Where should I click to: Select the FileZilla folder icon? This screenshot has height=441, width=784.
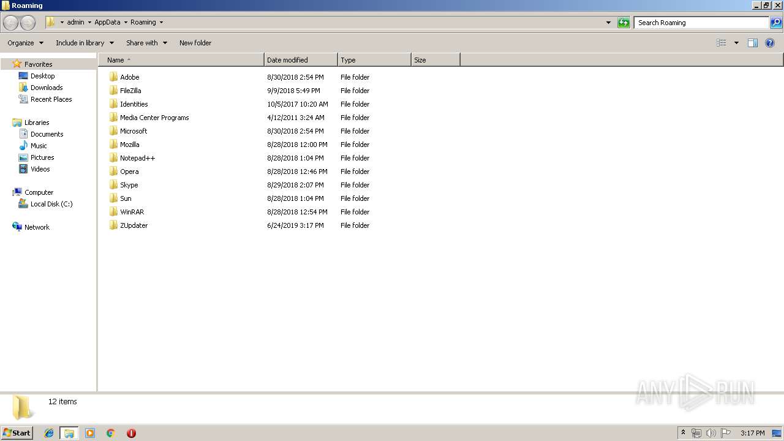[113, 91]
